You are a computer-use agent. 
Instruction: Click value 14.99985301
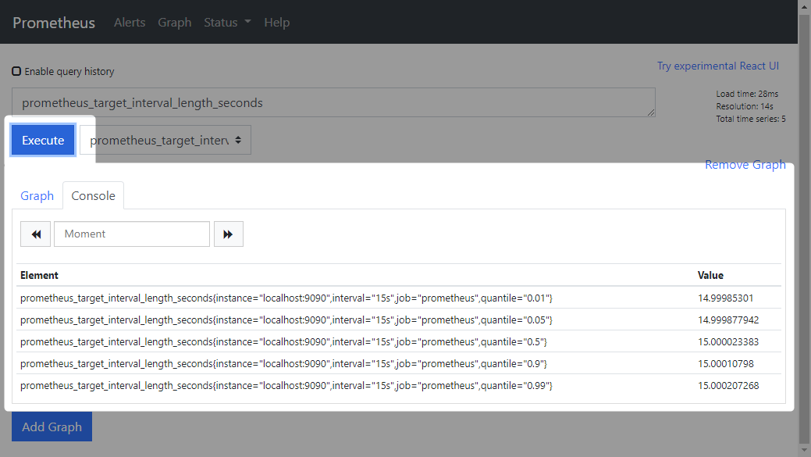pyautogui.click(x=726, y=298)
